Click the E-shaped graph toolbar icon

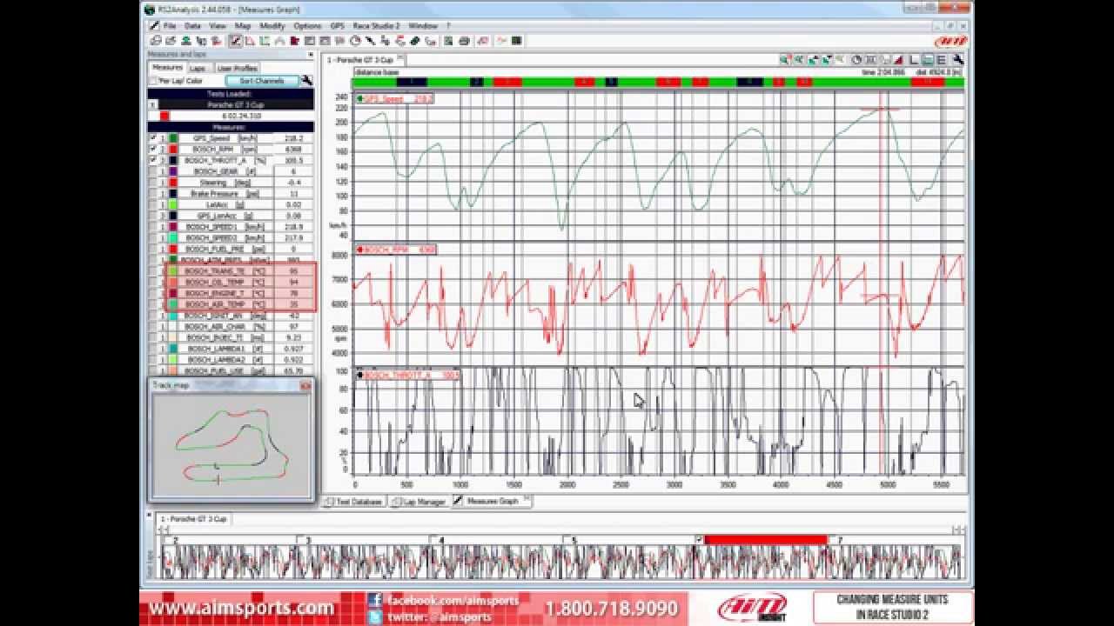941,60
